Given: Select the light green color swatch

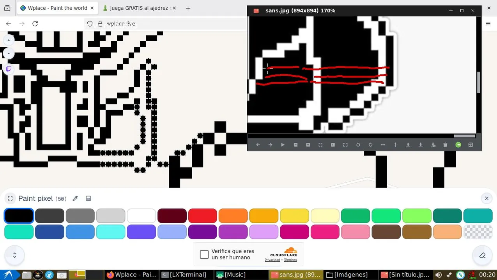Looking at the screenshot, I should point(417,216).
